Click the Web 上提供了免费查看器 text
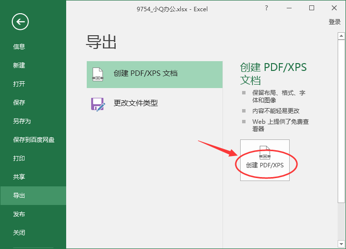The image size is (346, 249). coord(280,125)
